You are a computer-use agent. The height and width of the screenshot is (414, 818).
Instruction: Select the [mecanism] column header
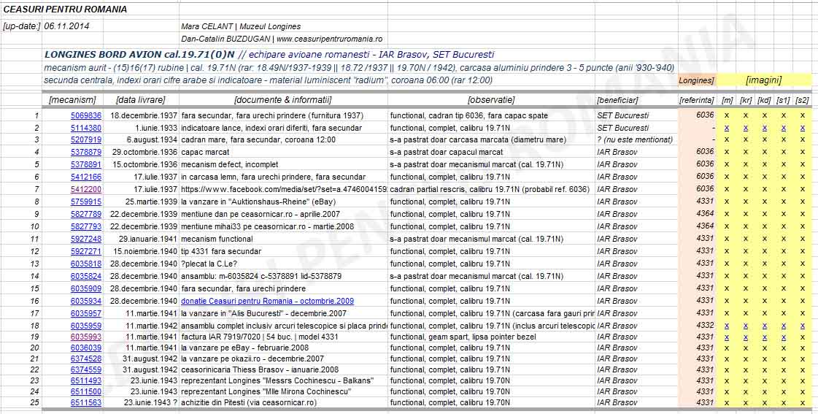(x=72, y=100)
